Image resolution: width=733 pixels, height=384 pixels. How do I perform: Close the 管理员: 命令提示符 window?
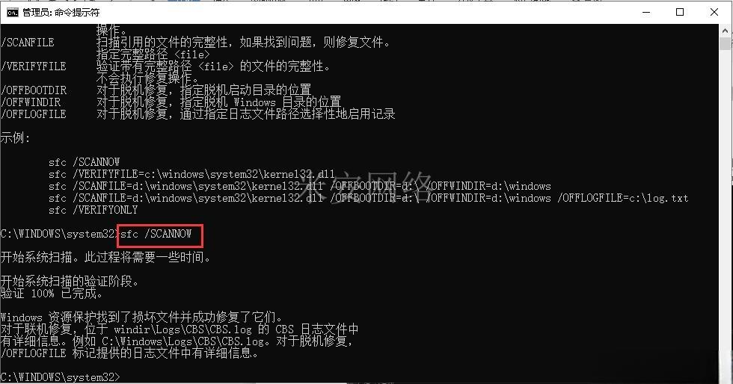coord(714,12)
